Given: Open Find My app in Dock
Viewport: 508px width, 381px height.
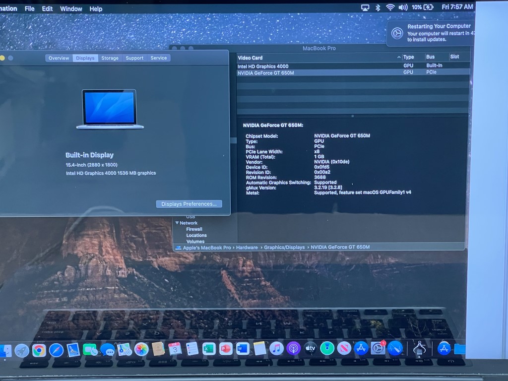Looking at the screenshot, I should pyautogui.click(x=327, y=348).
